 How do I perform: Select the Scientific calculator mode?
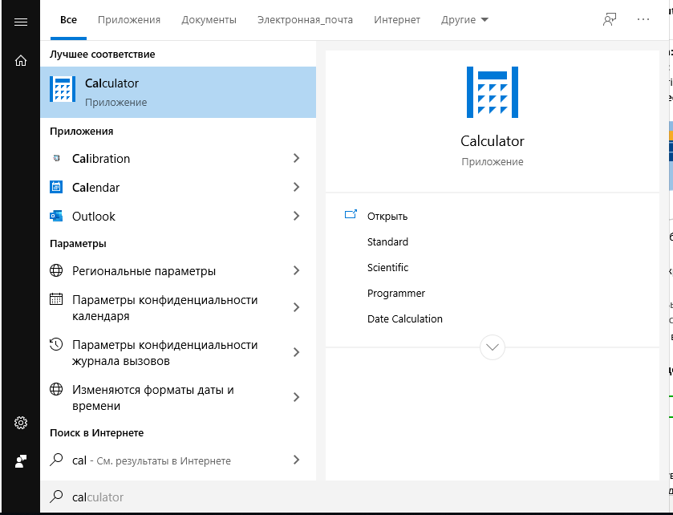[x=387, y=267]
